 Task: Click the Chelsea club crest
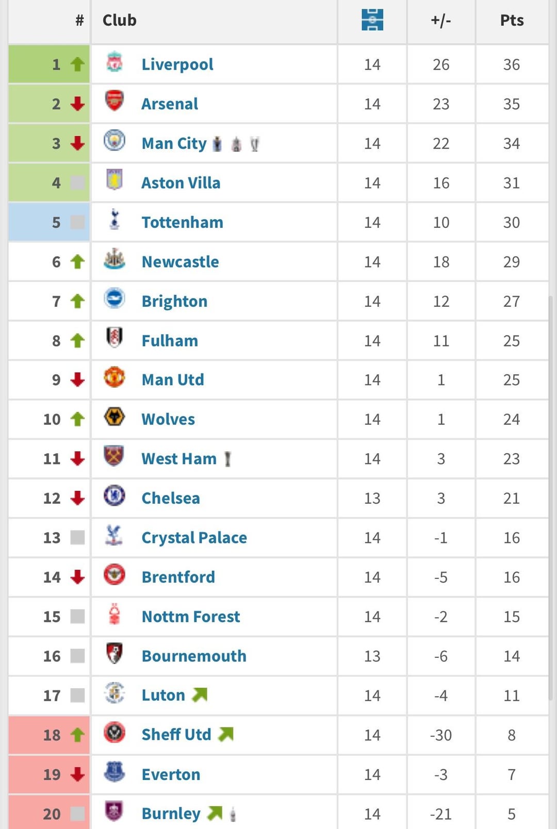(x=114, y=495)
